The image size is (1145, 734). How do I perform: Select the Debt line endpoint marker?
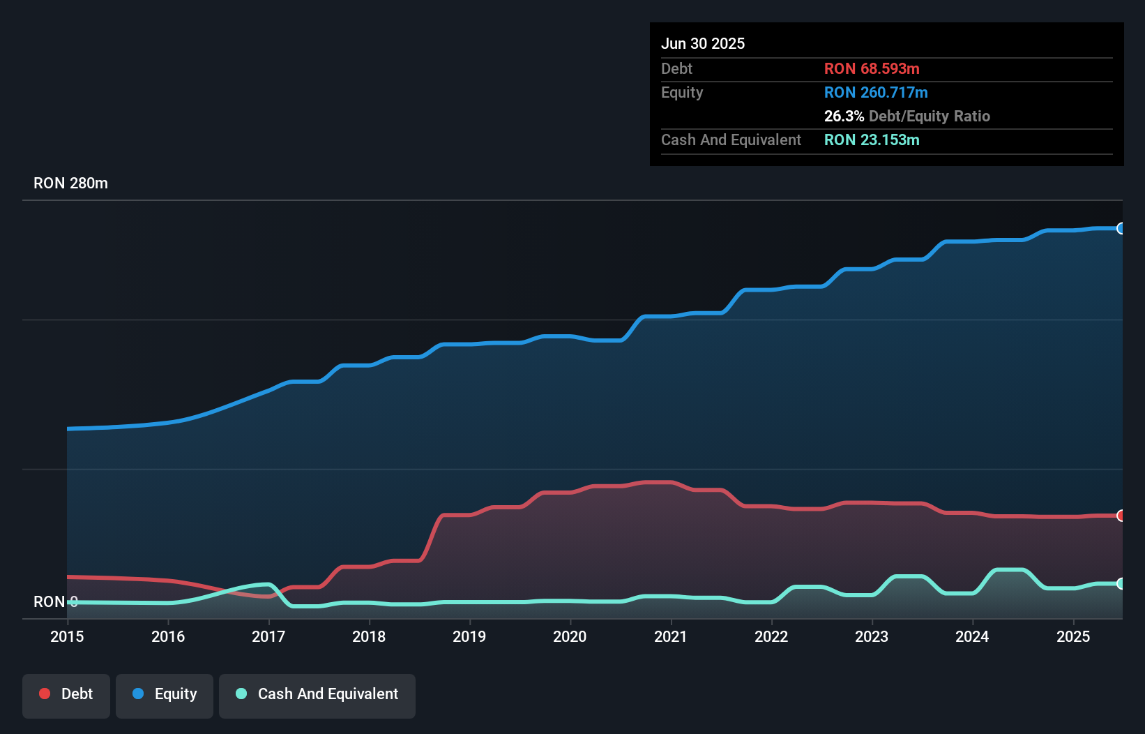point(1121,516)
